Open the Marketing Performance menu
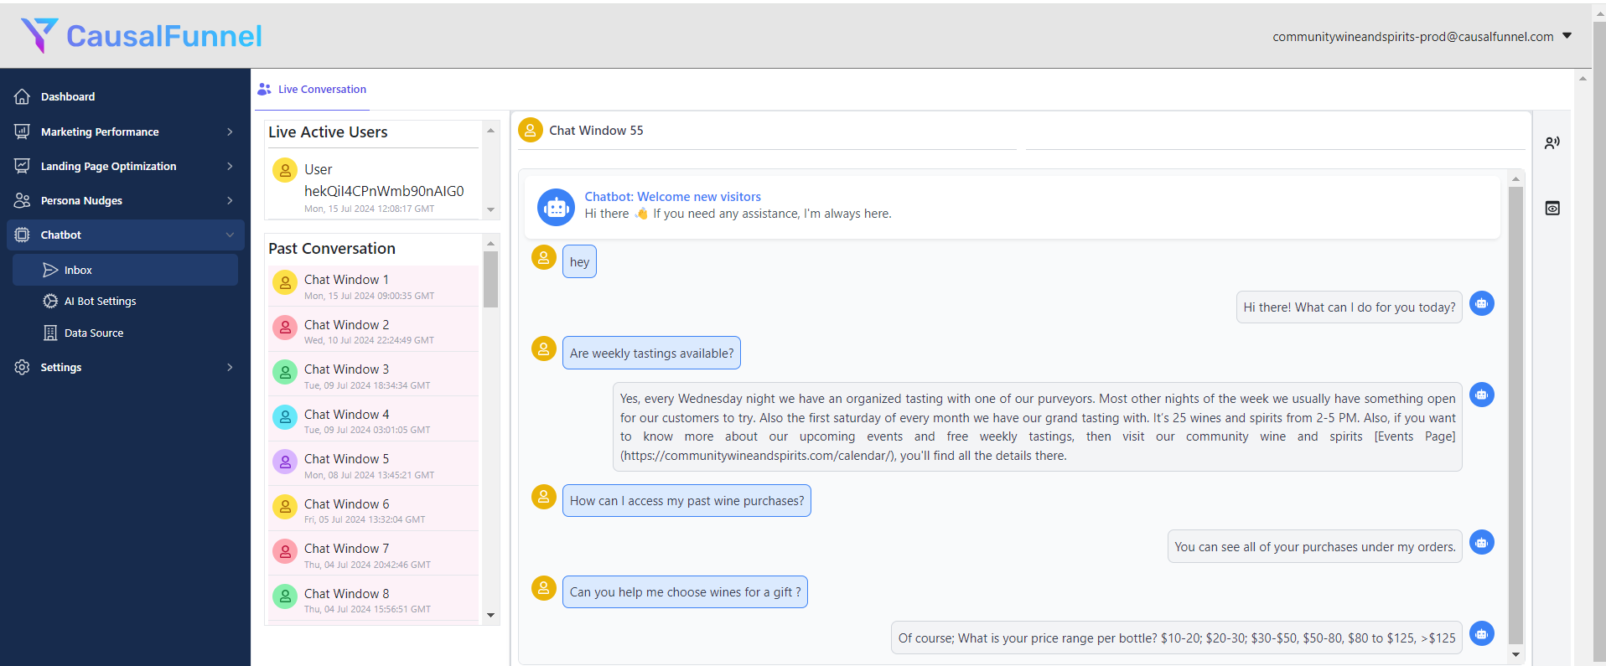Screen dimensions: 1606x666 (x=126, y=132)
